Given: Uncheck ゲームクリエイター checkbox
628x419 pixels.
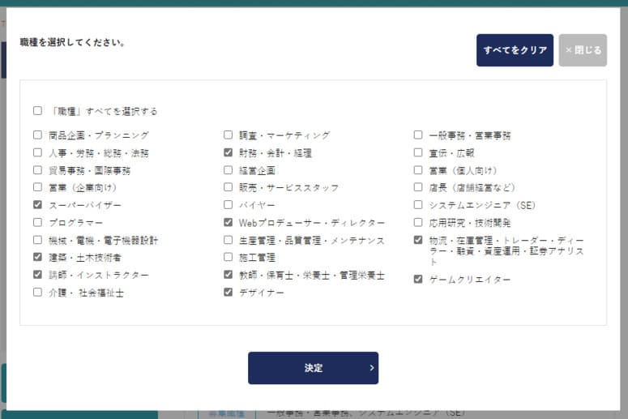Looking at the screenshot, I should tap(418, 279).
